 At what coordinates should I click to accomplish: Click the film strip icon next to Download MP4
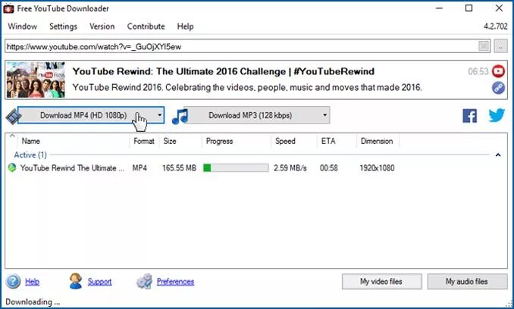(13, 116)
